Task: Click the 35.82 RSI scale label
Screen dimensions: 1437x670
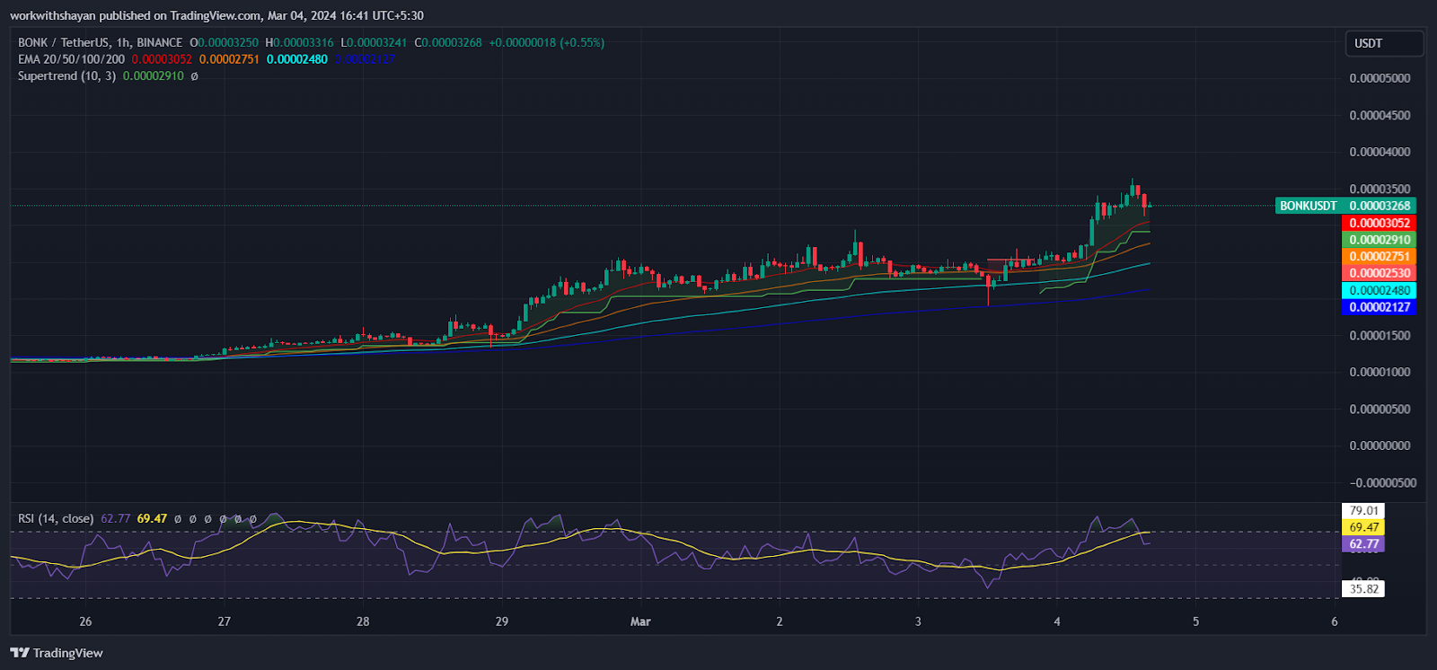Action: (x=1363, y=589)
